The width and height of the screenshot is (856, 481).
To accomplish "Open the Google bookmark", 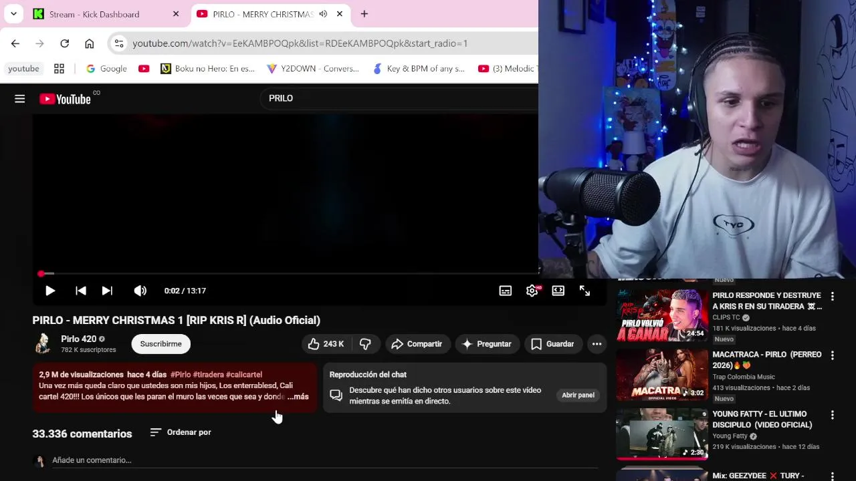I will point(106,69).
